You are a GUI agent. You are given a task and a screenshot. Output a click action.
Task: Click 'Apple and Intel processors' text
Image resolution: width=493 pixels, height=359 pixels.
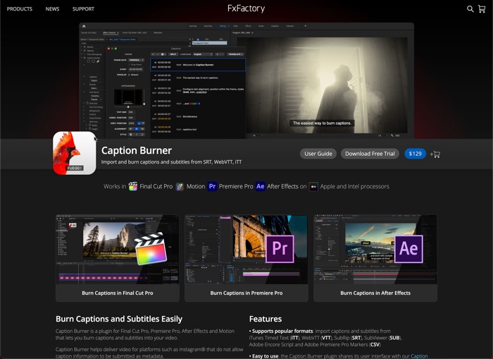click(x=355, y=186)
